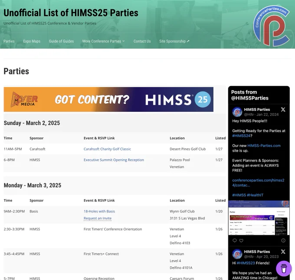Click the First Timers' Conference Orientation event
Viewport: 295px width, 280px height.
point(113,229)
